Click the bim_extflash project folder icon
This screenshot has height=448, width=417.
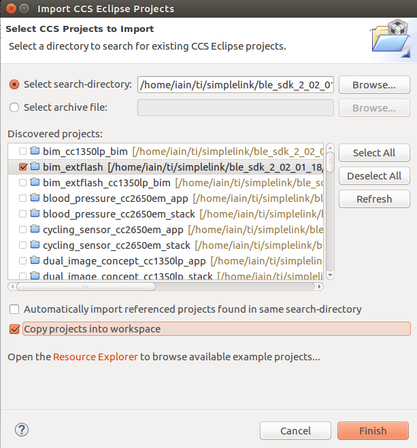pyautogui.click(x=35, y=167)
